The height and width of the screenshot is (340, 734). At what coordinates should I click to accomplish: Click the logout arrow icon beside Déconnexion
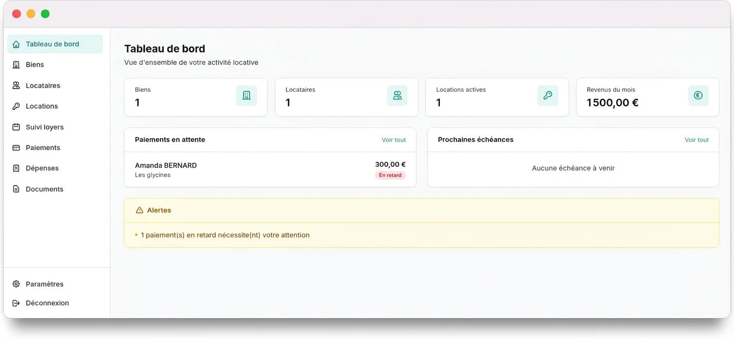coord(16,303)
